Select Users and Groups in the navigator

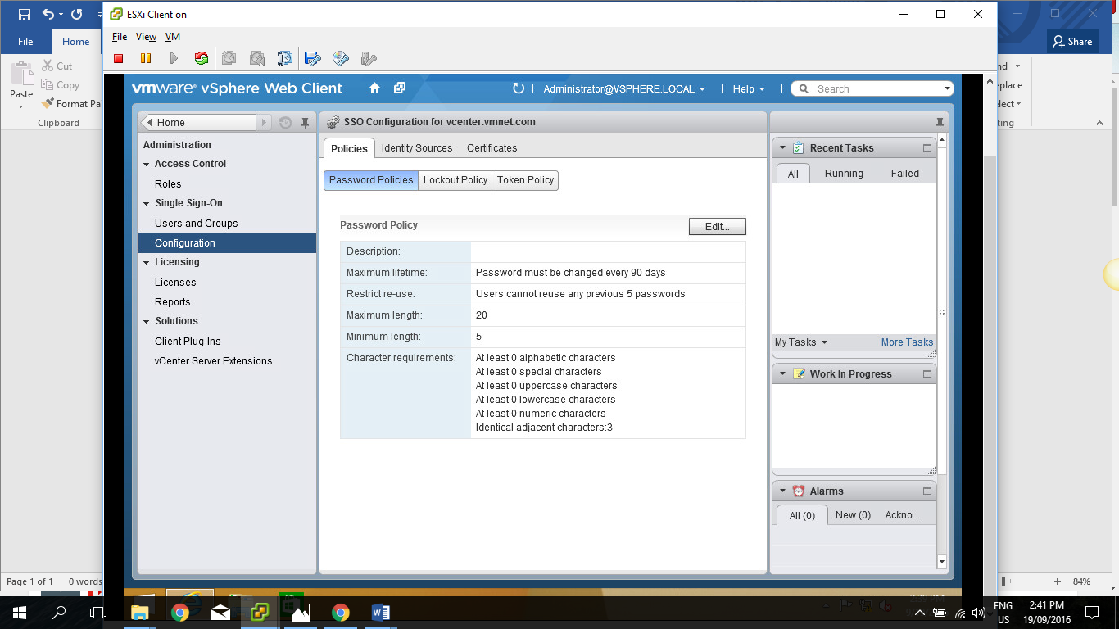tap(196, 224)
